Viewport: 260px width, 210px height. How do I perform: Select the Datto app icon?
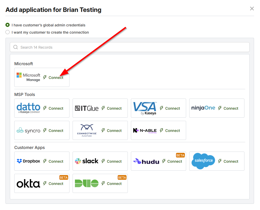tap(28, 108)
